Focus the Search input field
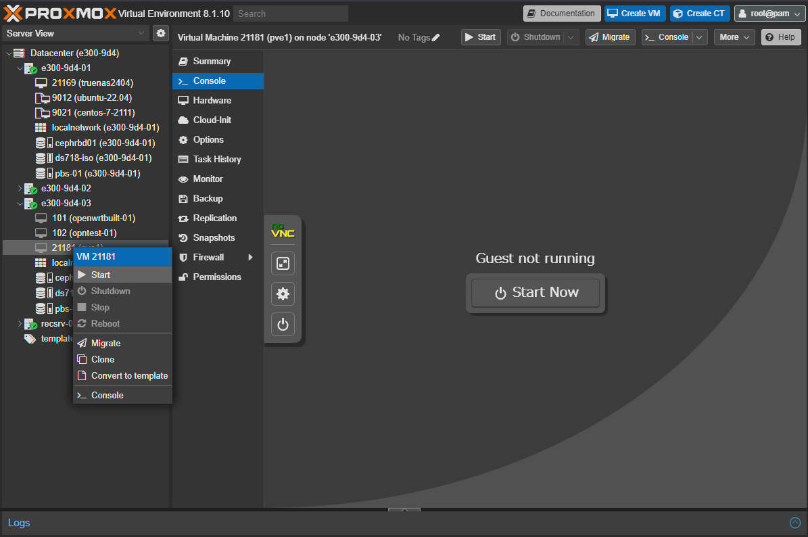 tap(291, 14)
